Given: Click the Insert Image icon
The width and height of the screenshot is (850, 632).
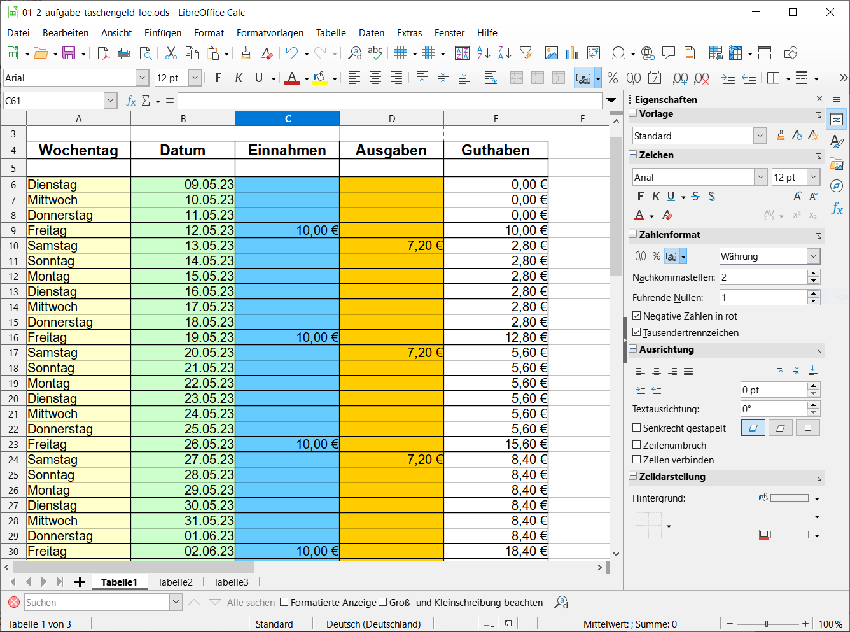Looking at the screenshot, I should 552,53.
